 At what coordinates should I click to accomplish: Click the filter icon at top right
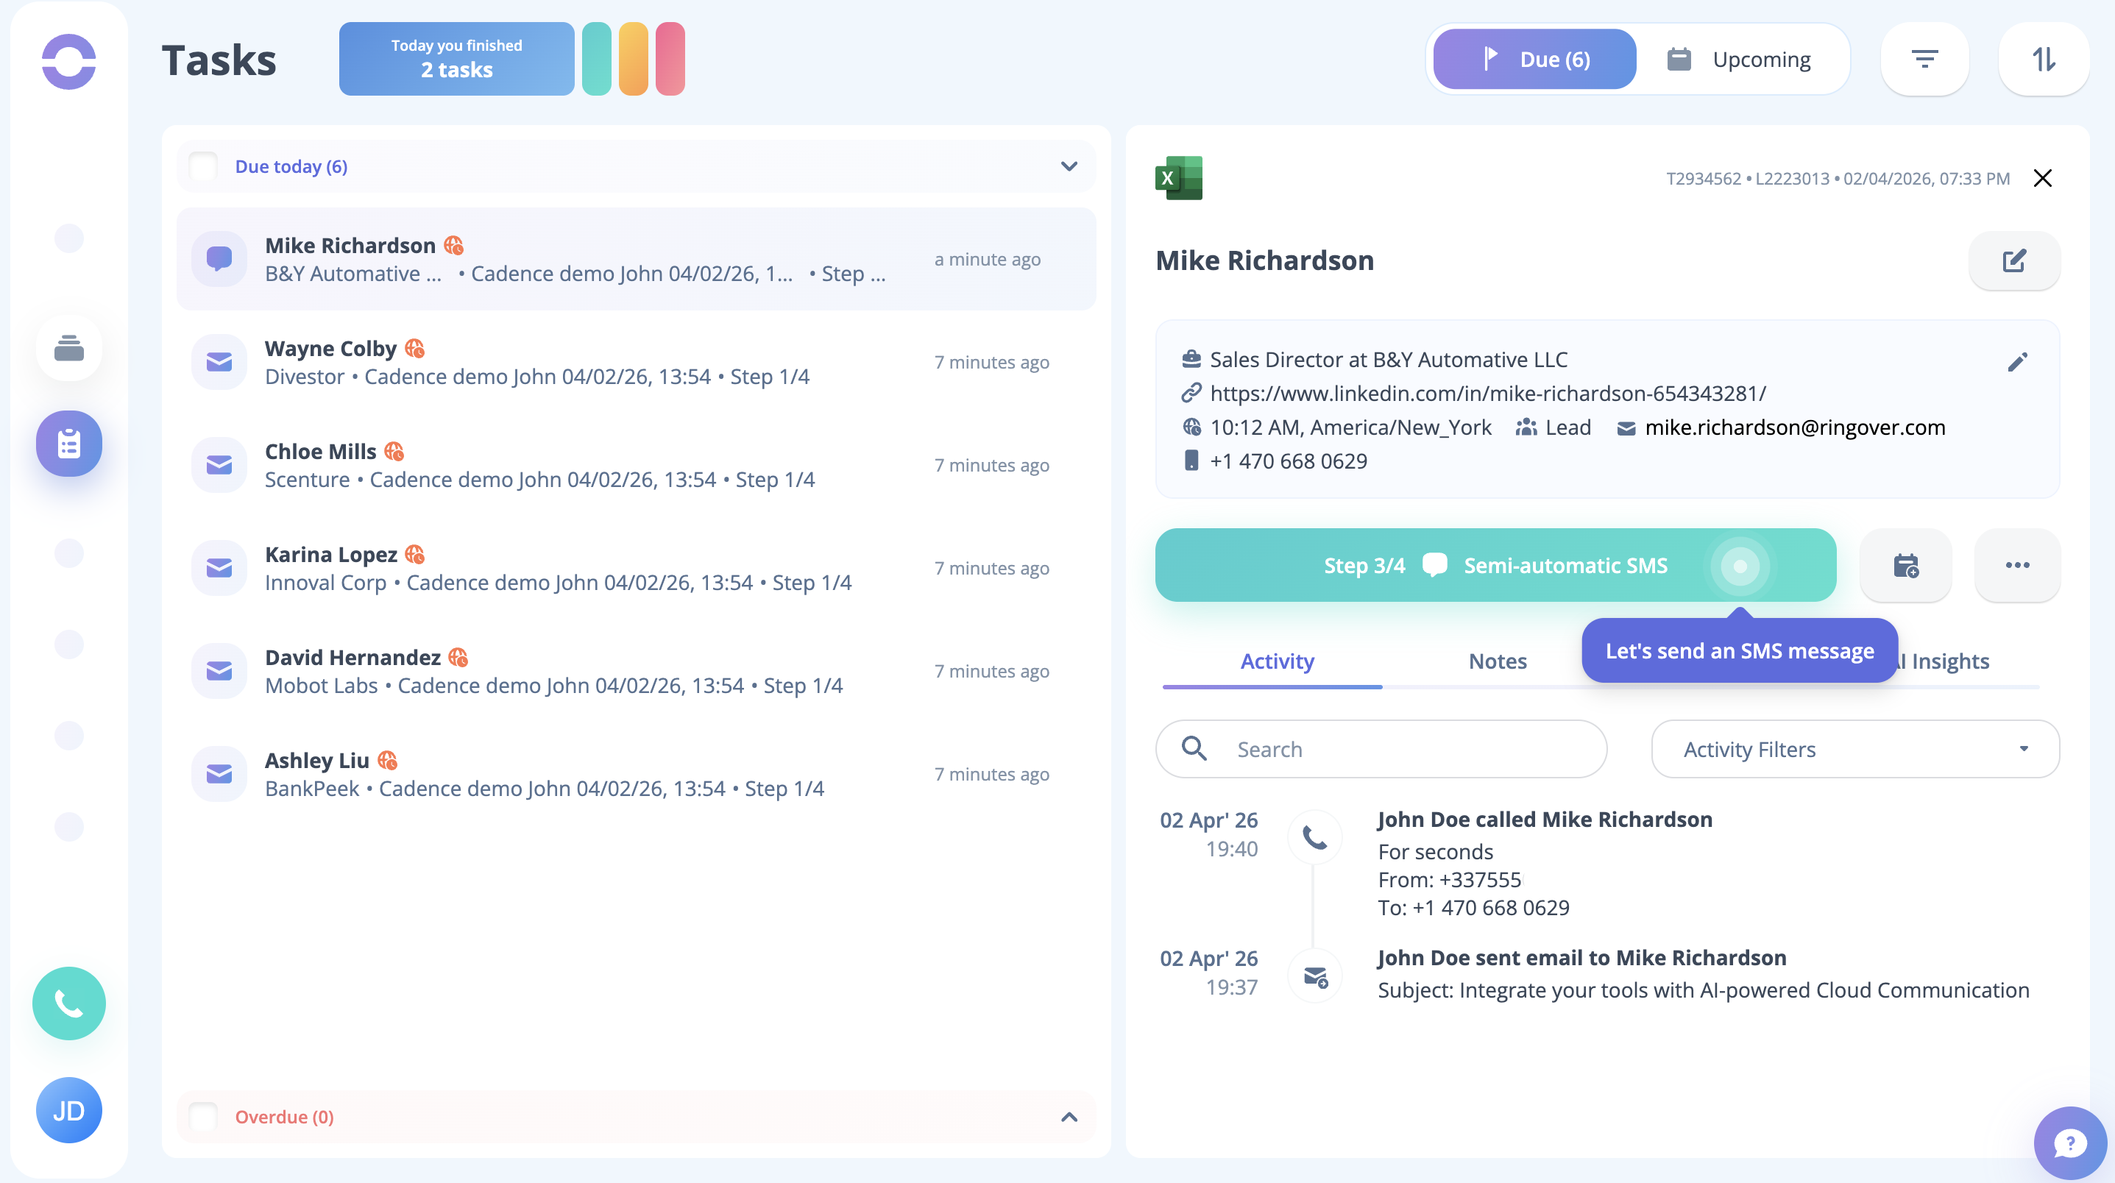point(1924,59)
